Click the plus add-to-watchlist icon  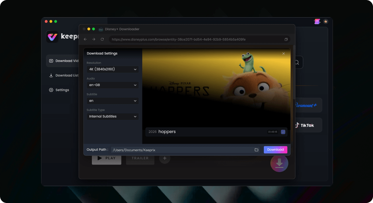tap(165, 158)
